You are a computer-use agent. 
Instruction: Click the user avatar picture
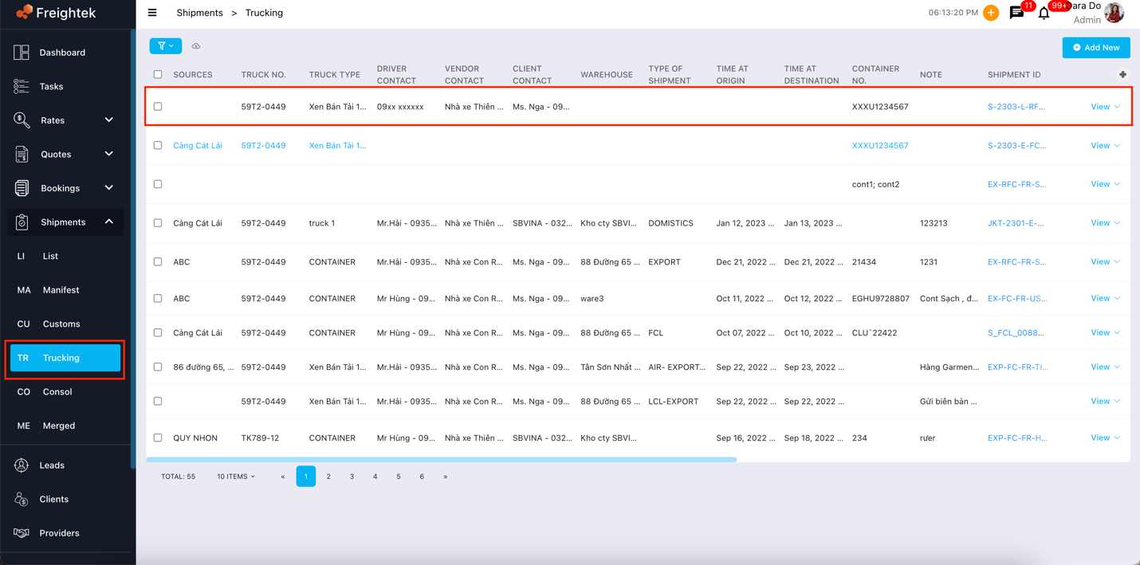[x=1114, y=13]
